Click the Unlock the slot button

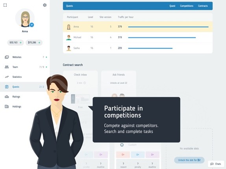[189, 160]
